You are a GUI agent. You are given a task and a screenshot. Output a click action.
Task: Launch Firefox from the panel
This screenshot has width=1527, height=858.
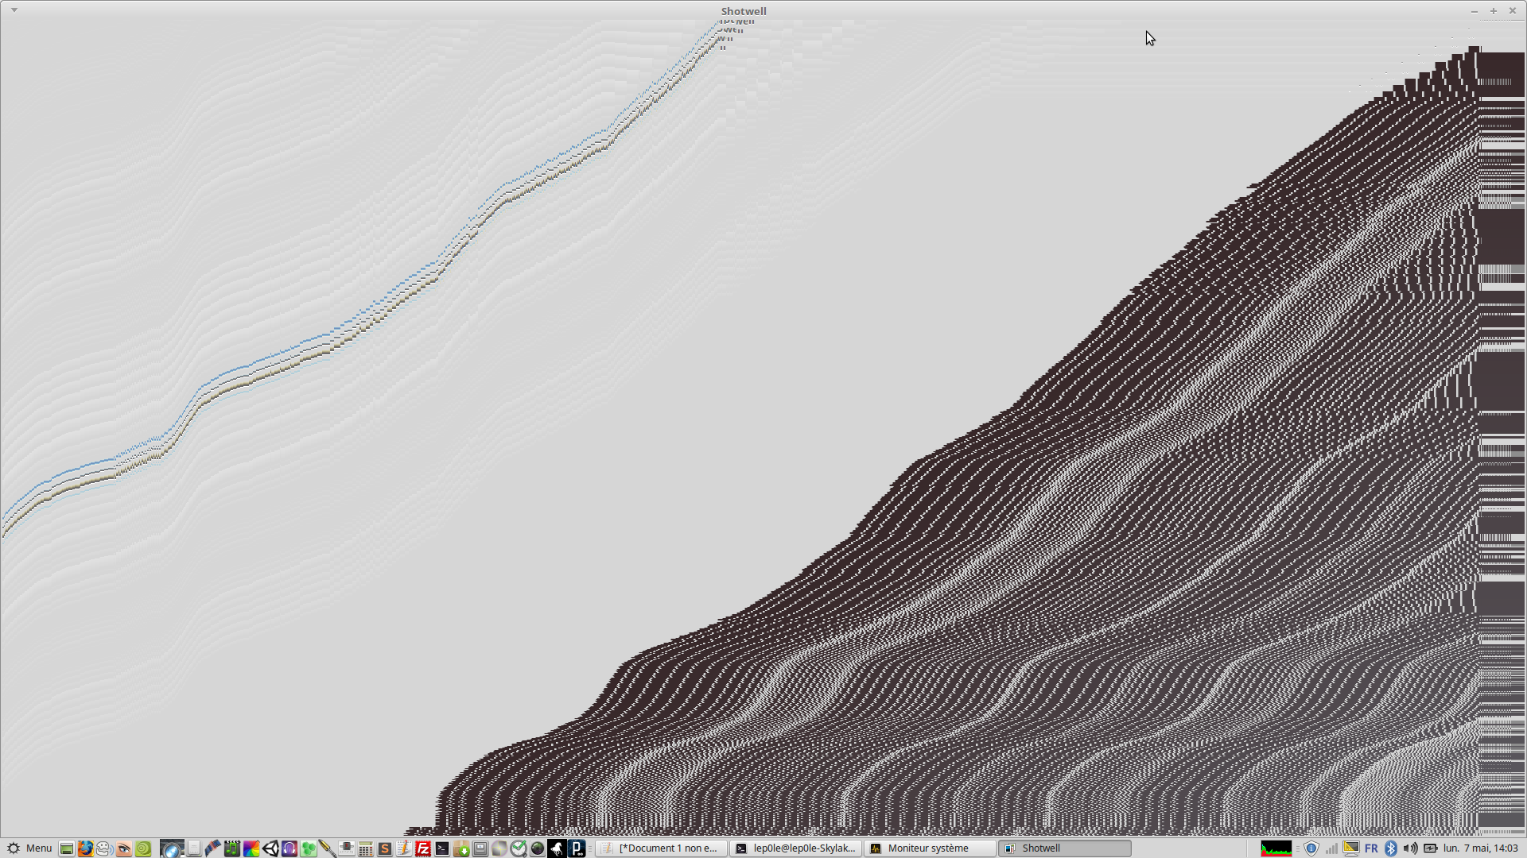(85, 848)
